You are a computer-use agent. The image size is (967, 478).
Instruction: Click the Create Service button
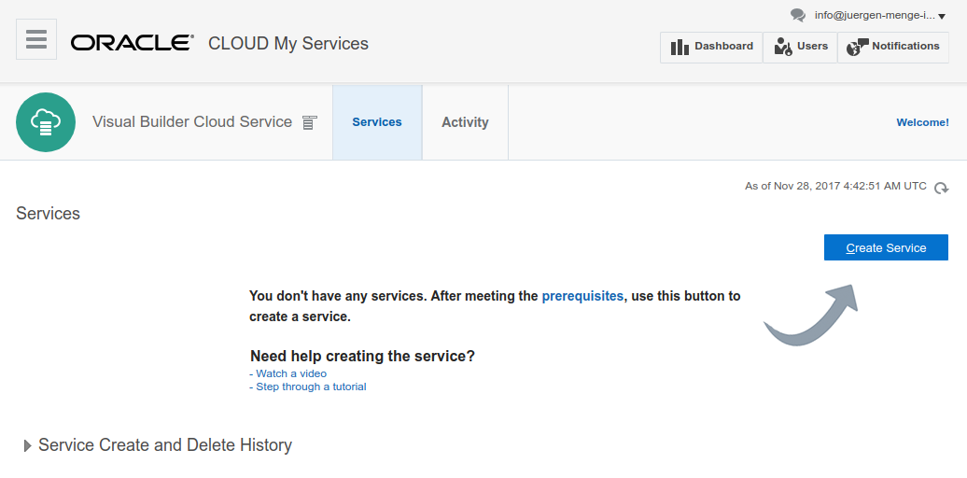pyautogui.click(x=886, y=247)
